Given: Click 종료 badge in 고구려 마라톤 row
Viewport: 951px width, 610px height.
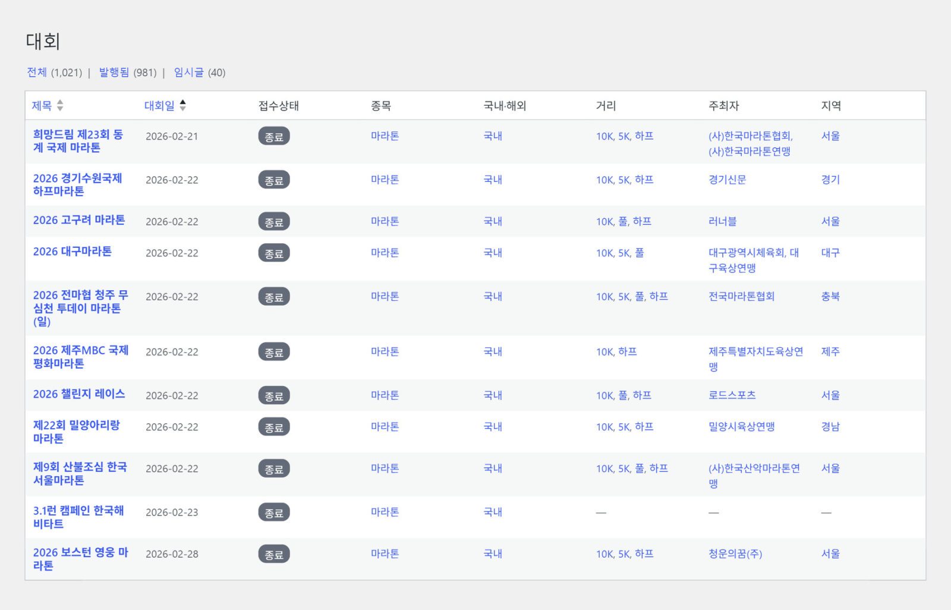Looking at the screenshot, I should (x=274, y=222).
